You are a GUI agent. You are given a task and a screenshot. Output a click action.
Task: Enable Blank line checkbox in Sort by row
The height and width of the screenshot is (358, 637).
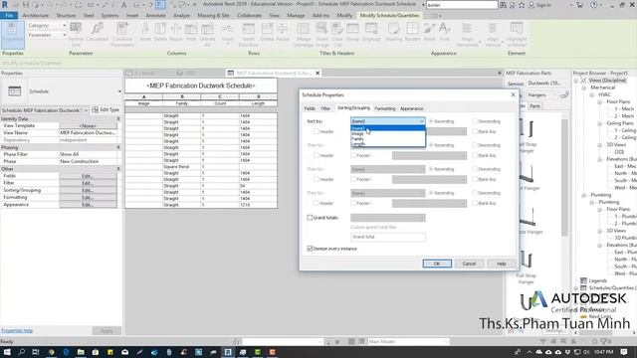(475, 131)
